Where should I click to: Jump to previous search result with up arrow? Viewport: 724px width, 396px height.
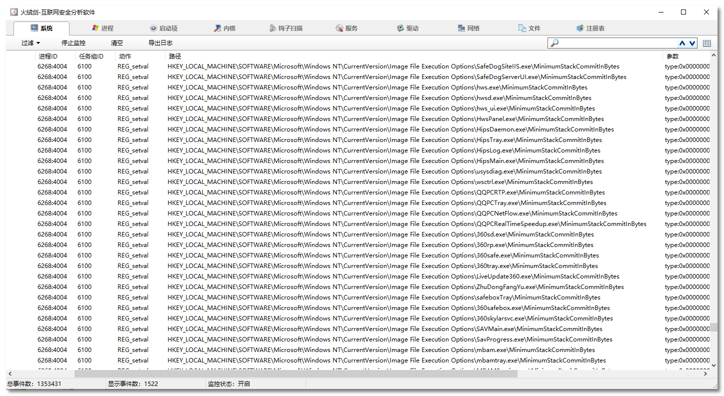click(682, 43)
